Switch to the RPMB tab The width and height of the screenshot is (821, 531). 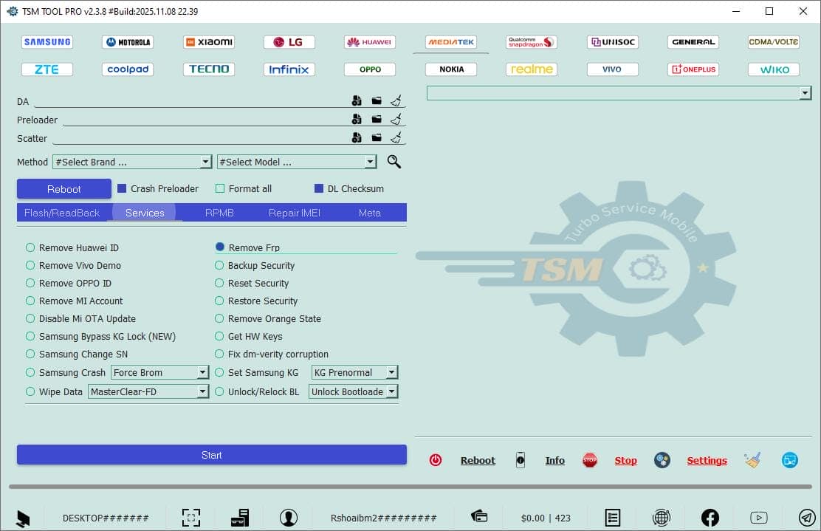point(219,213)
